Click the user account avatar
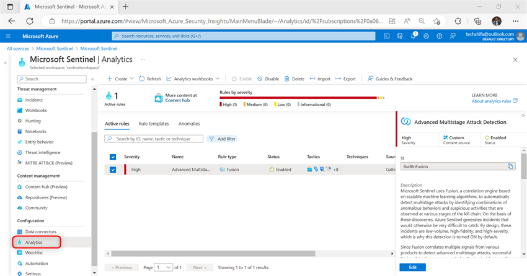This screenshot has width=527, height=276. coord(521,36)
